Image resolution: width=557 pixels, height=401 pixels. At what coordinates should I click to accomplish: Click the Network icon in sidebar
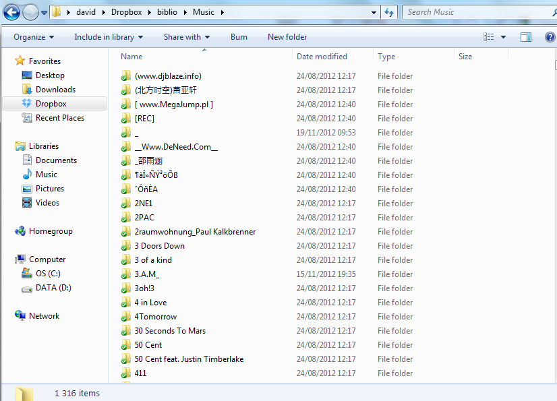coord(20,316)
